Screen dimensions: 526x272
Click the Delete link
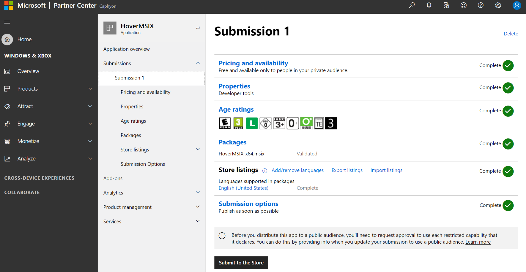511,34
